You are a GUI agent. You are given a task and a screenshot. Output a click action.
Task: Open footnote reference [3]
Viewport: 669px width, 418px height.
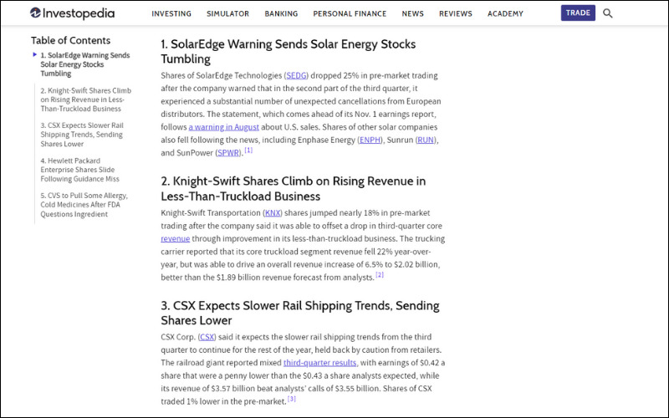[291, 400]
